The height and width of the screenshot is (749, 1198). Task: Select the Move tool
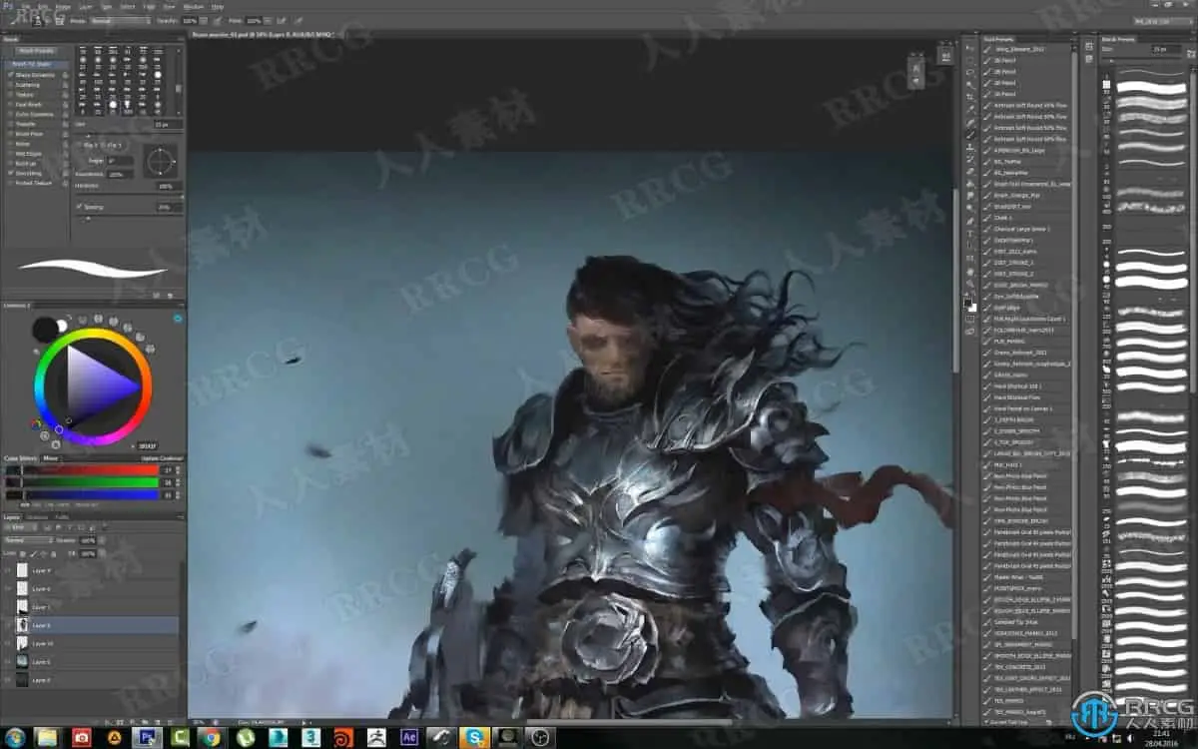(970, 48)
